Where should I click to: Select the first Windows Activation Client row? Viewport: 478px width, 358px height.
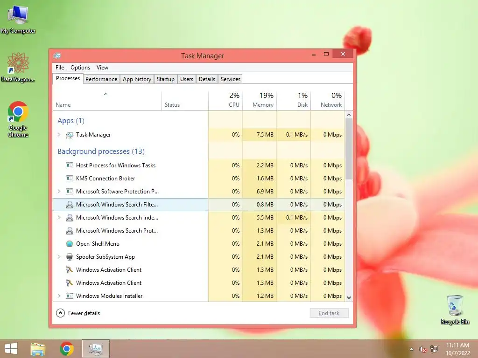(199, 270)
